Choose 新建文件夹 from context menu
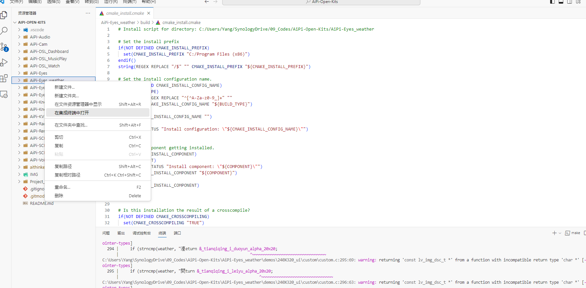 point(98,96)
